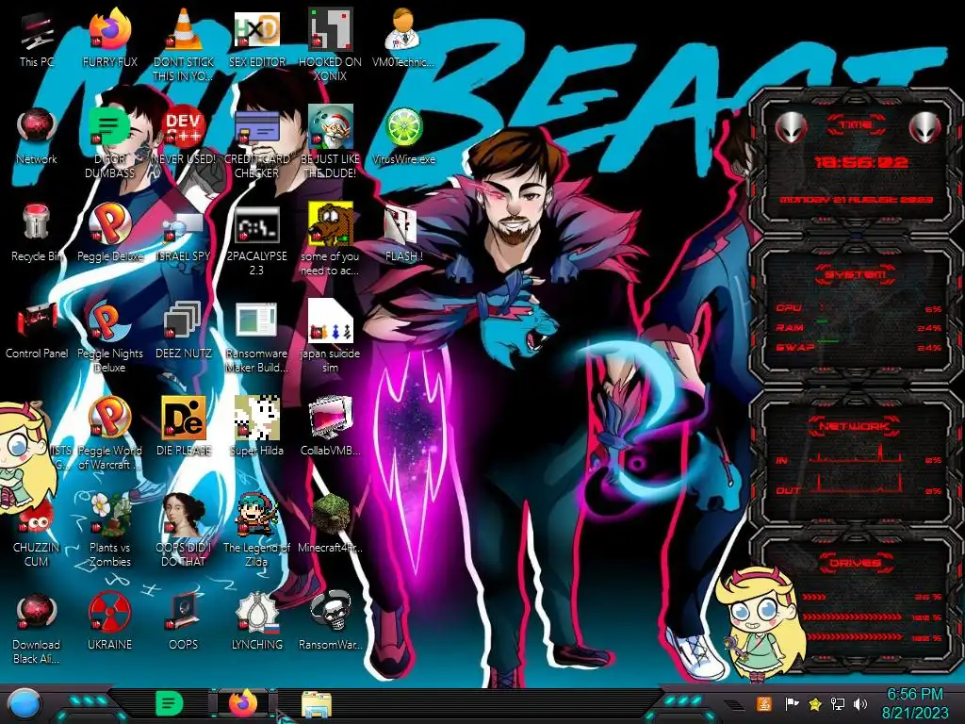Launch The Legend of Zilda shortcut
Viewport: 965px width, 724px height.
(x=256, y=532)
